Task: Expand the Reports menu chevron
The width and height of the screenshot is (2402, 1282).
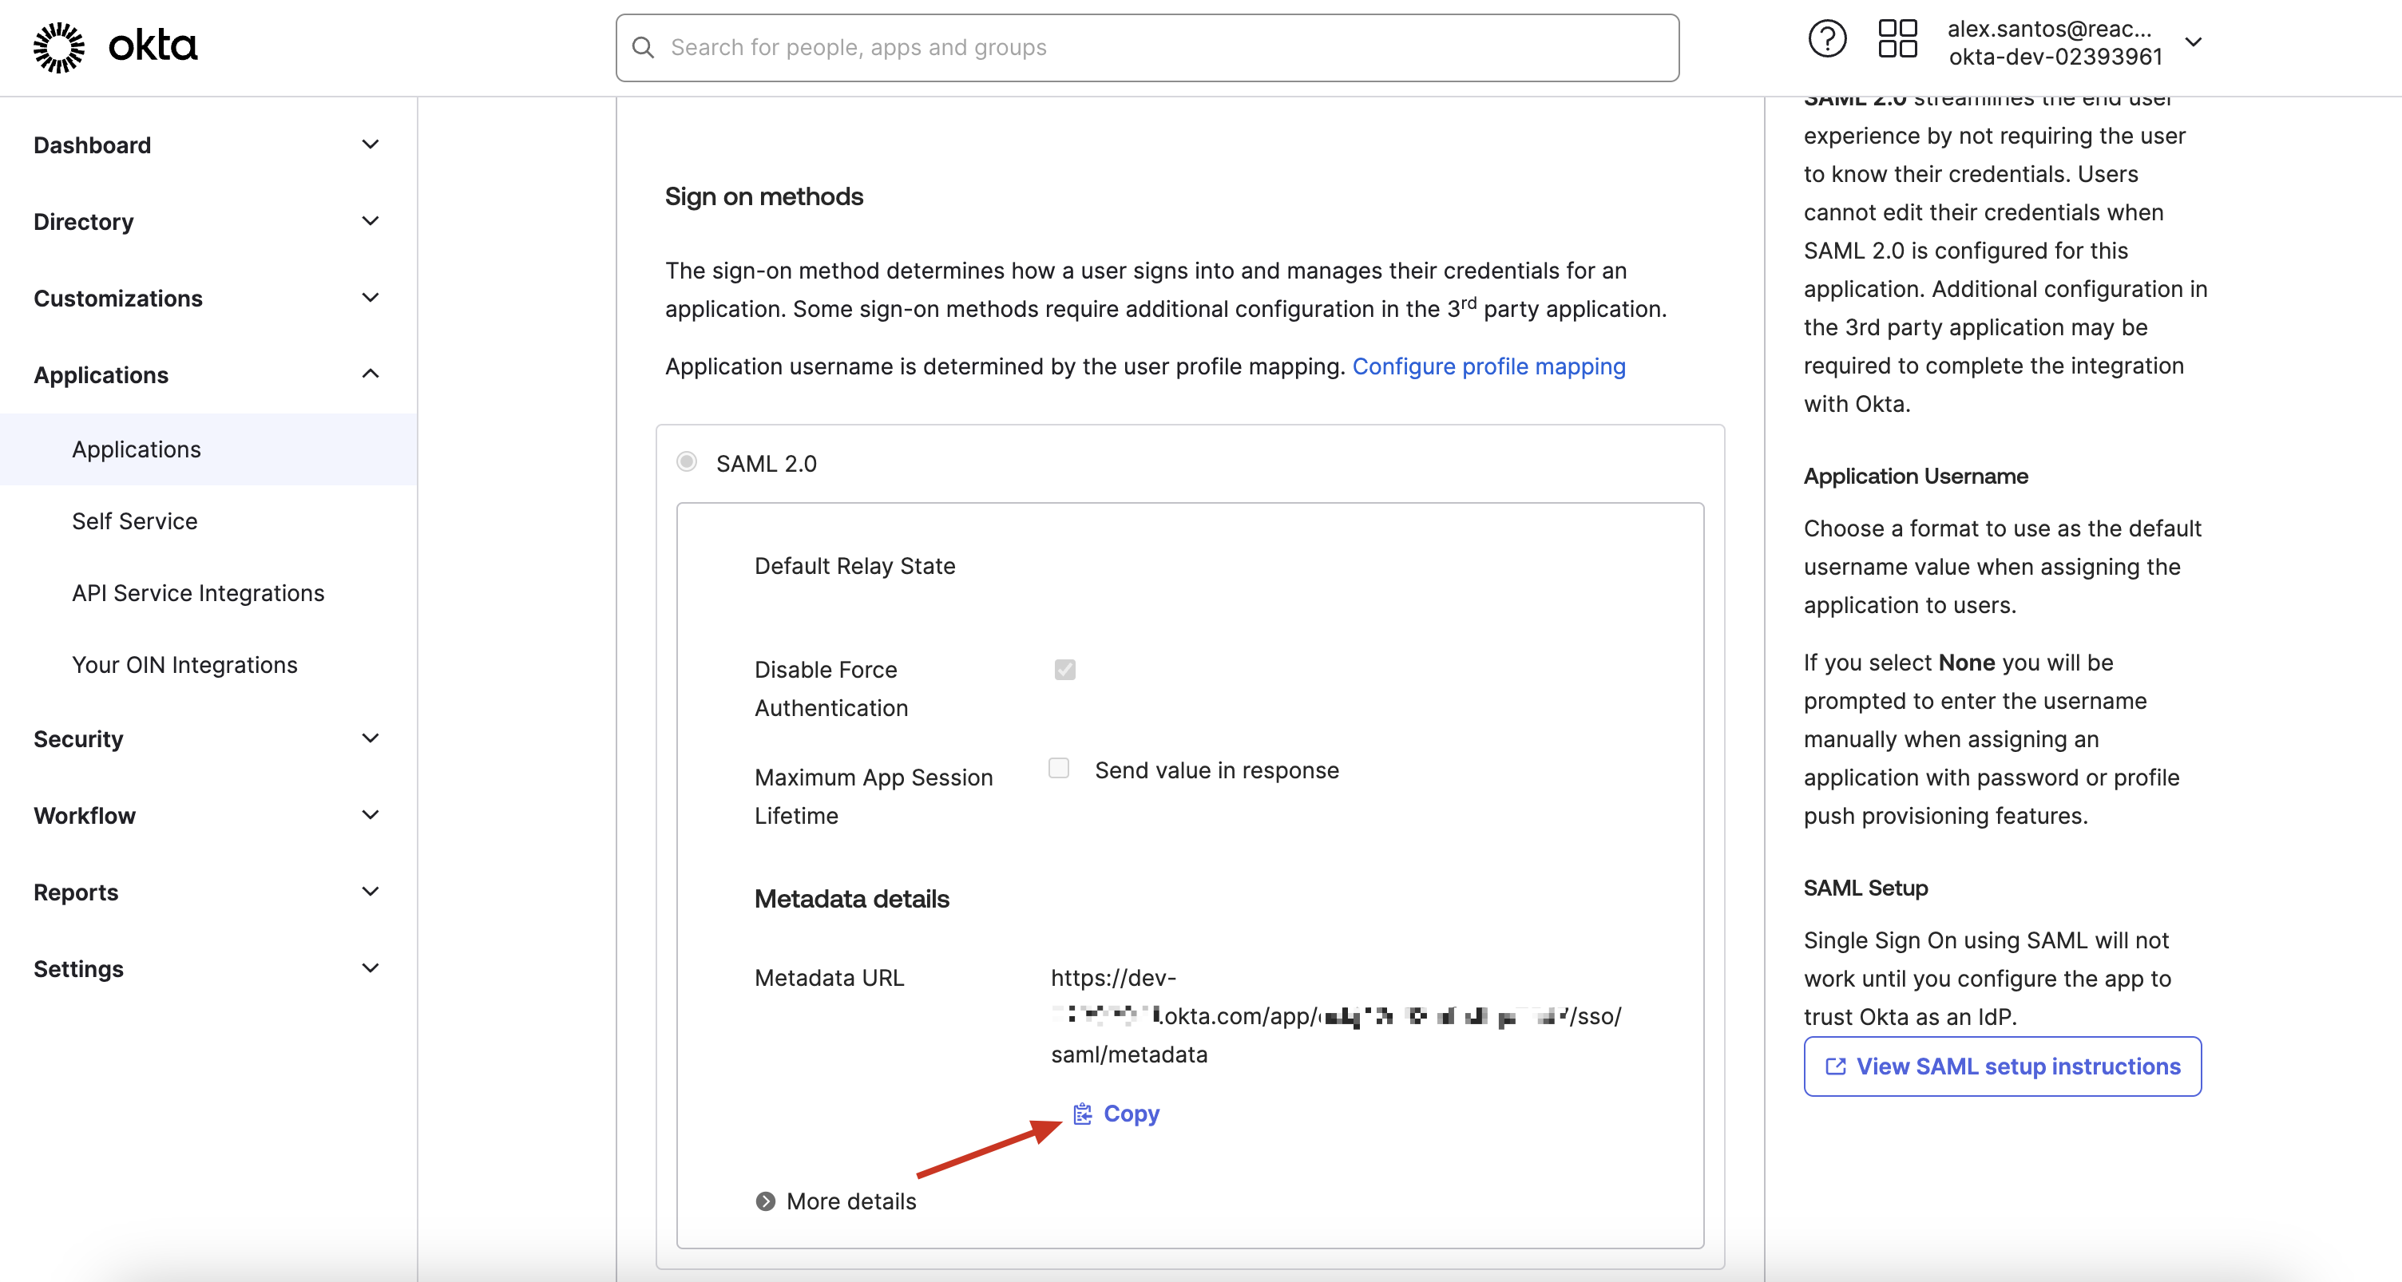Action: [371, 892]
